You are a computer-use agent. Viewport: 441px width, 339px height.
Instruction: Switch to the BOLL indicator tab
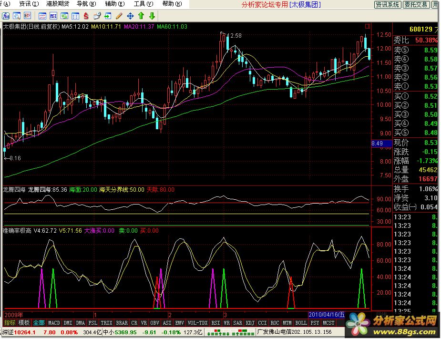click(x=301, y=323)
